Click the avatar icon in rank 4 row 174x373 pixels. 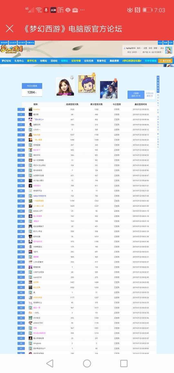(x=30, y=109)
